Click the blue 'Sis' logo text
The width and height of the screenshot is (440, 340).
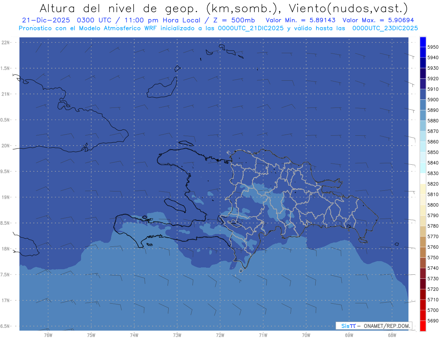tap(345, 325)
